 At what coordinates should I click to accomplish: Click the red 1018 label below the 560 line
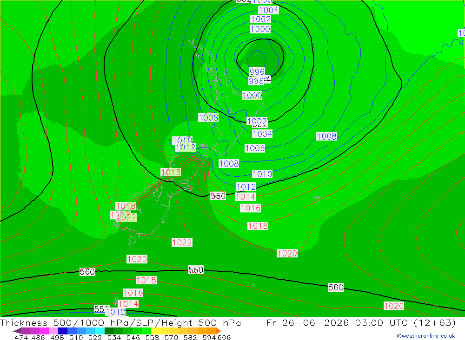(x=146, y=280)
